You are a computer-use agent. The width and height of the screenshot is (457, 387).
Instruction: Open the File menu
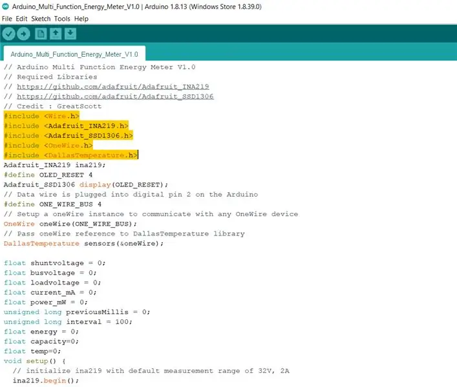click(x=7, y=19)
